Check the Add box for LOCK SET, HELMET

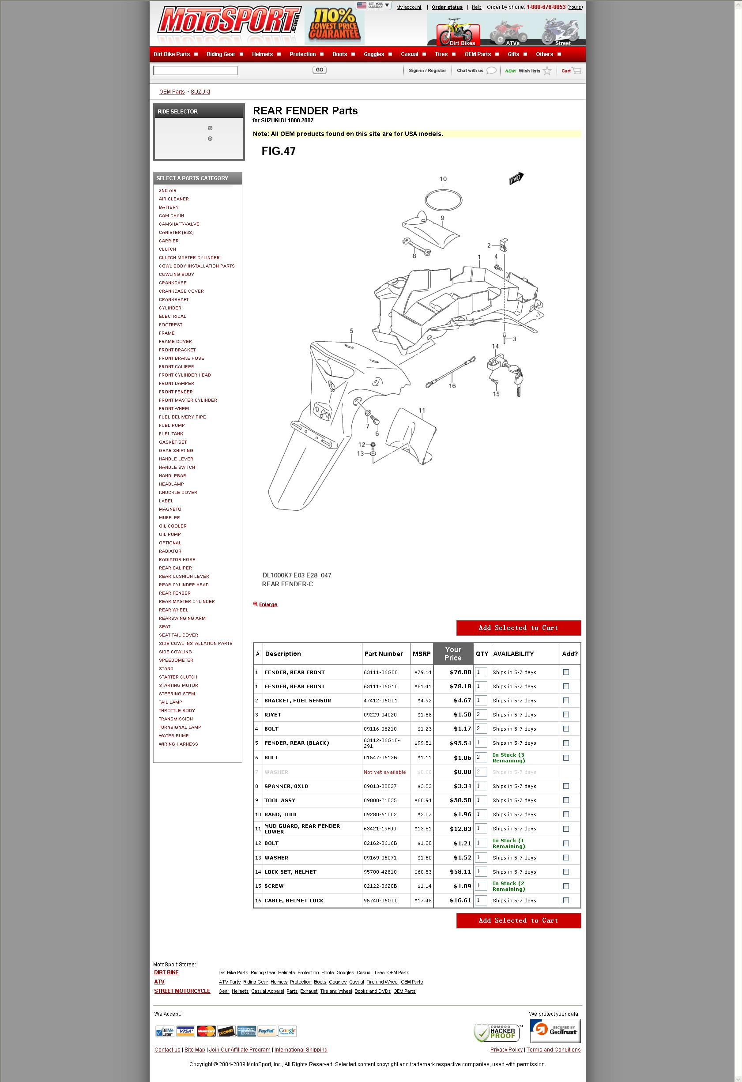tap(566, 872)
